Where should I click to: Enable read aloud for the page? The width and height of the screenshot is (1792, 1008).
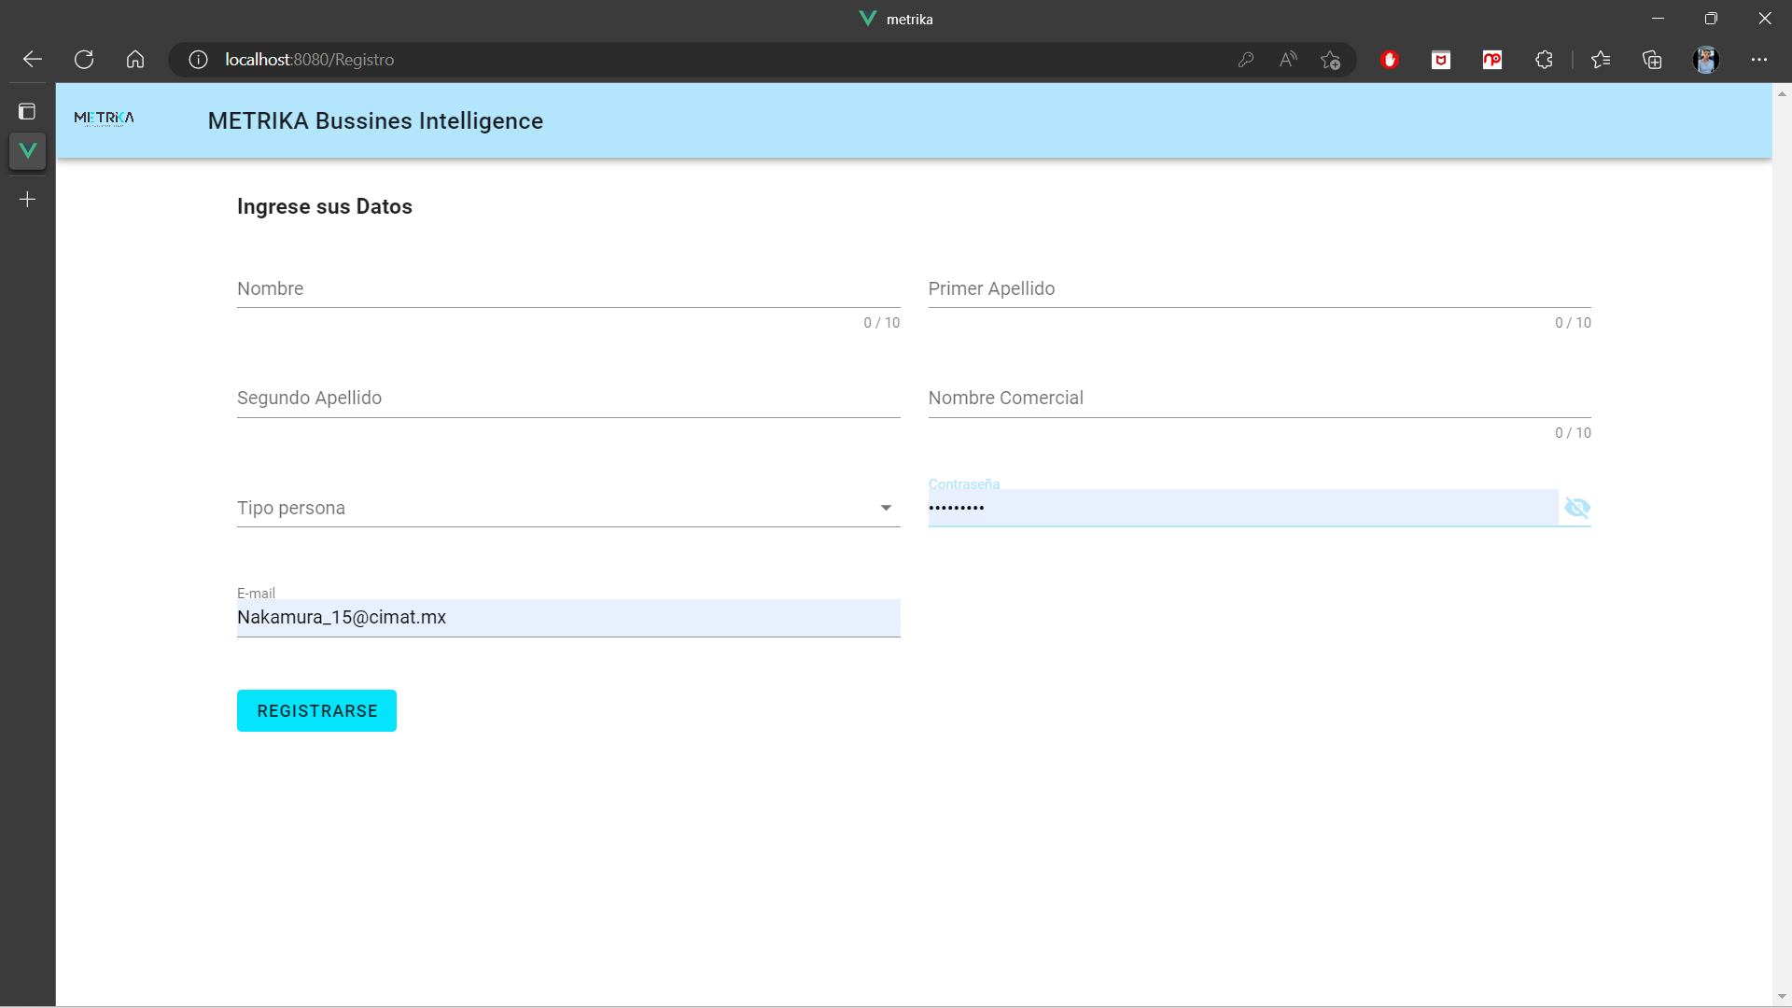[x=1288, y=59]
